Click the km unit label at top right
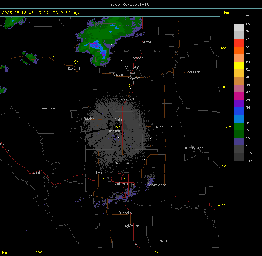262x256 pixels. click(x=226, y=13)
